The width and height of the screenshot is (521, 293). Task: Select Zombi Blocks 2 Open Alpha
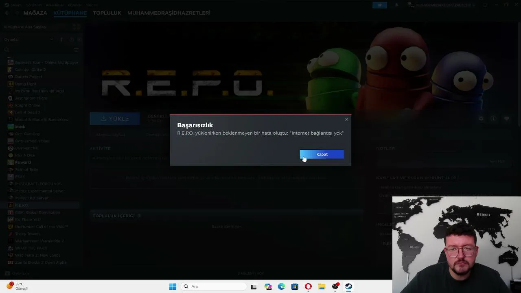pos(37,262)
